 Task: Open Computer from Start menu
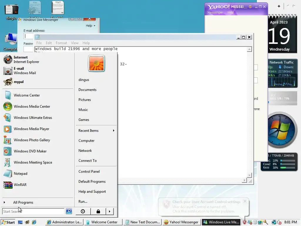(x=86, y=141)
